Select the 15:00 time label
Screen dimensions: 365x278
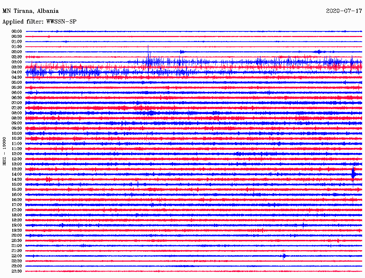tap(17, 184)
